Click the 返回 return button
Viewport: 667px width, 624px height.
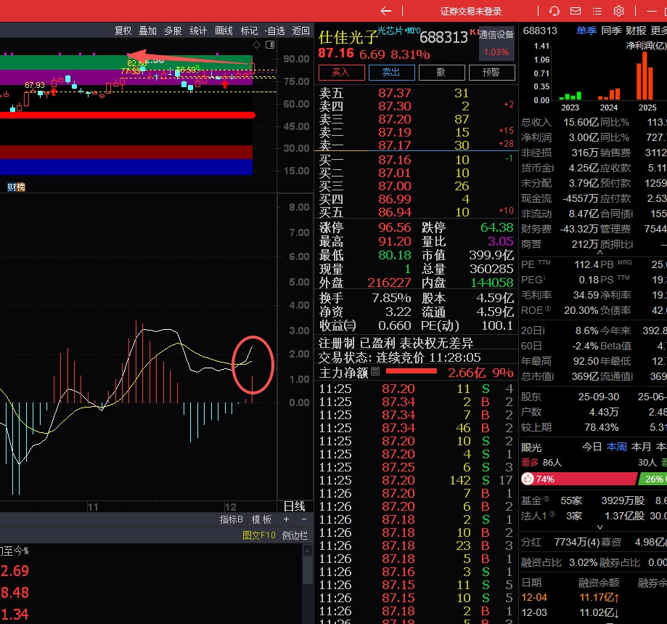point(301,31)
